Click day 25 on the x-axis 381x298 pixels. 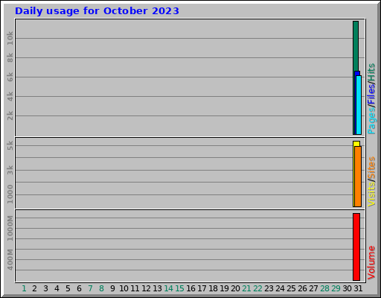pos(291,288)
